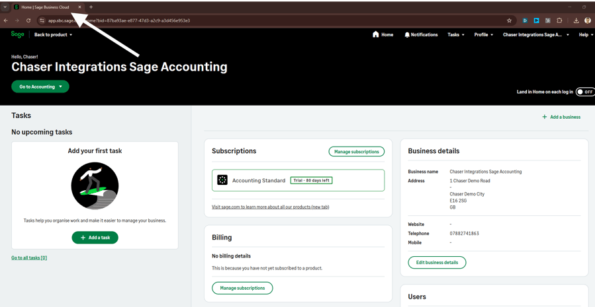This screenshot has width=595, height=307.
Task: Open the Chaser Integrations business switcher menu
Action: point(535,34)
